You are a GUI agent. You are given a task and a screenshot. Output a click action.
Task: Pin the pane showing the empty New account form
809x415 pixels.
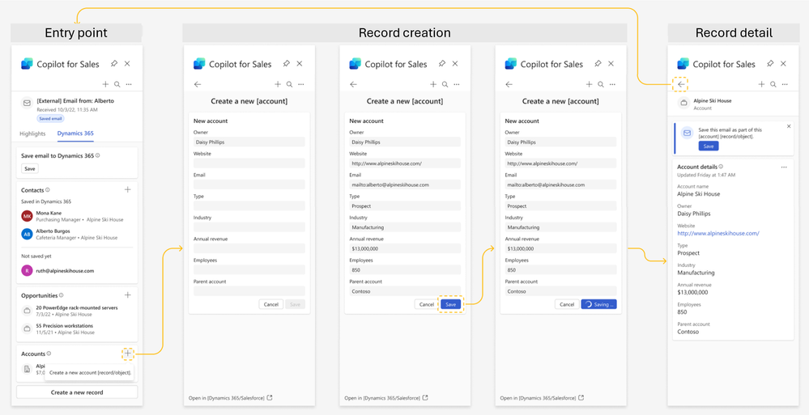point(287,63)
